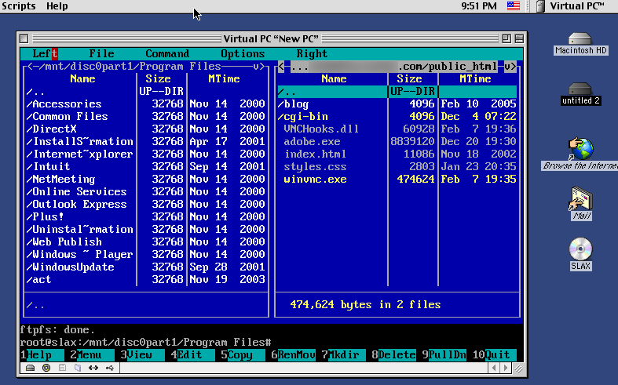Open the Command menu
The height and width of the screenshot is (385, 618).
(x=167, y=54)
